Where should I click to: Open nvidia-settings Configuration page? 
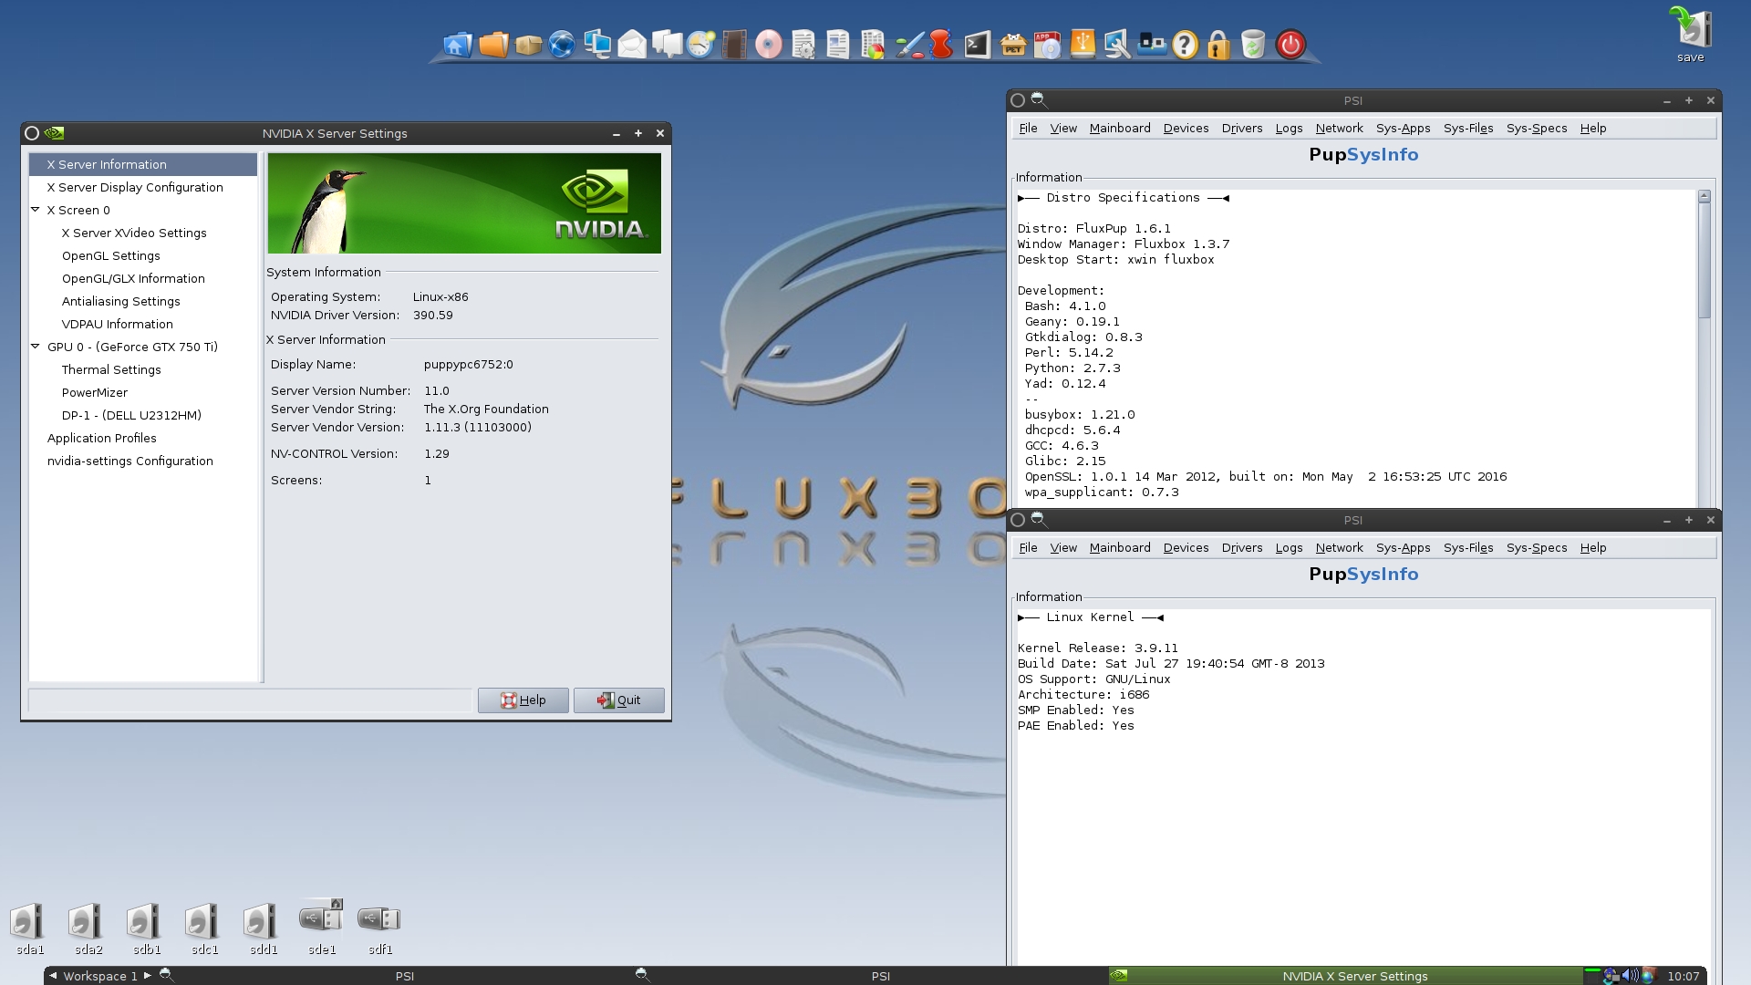[x=130, y=461]
